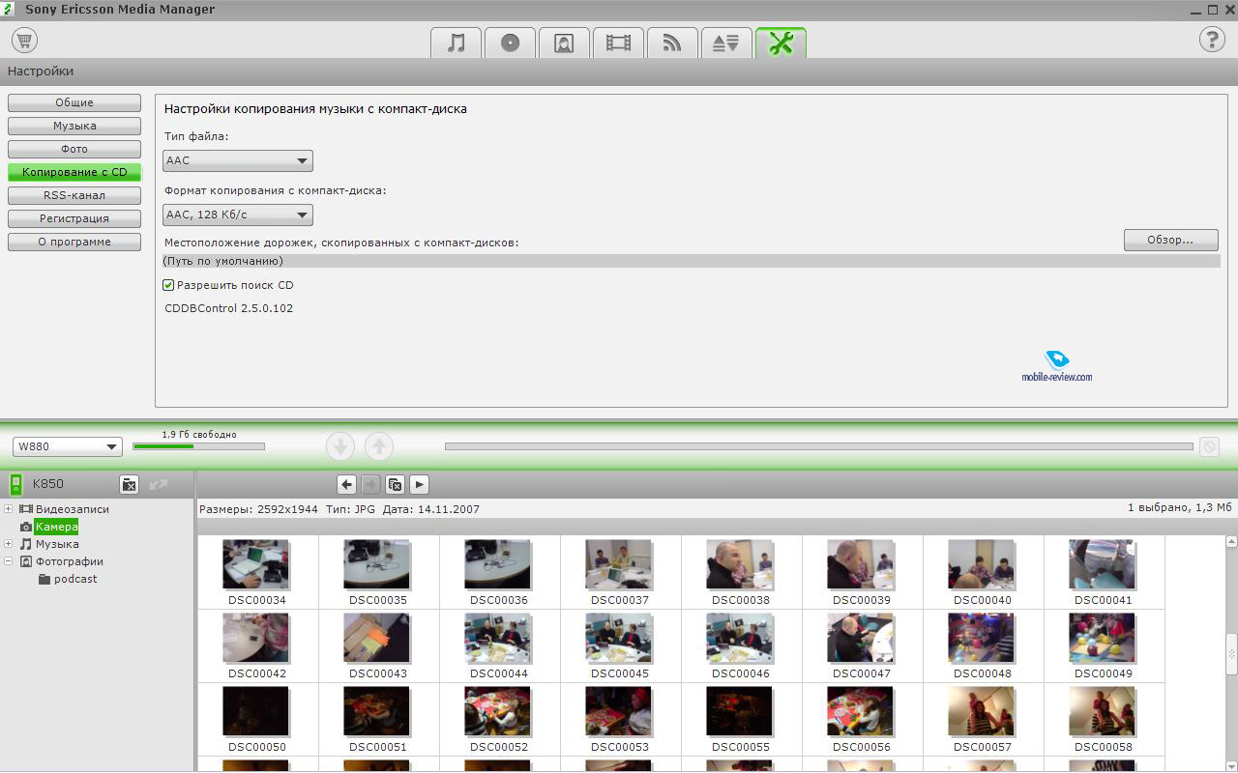Viewport: 1238px width, 773px height.
Task: Open the Photo portrait tab
Action: (565, 43)
